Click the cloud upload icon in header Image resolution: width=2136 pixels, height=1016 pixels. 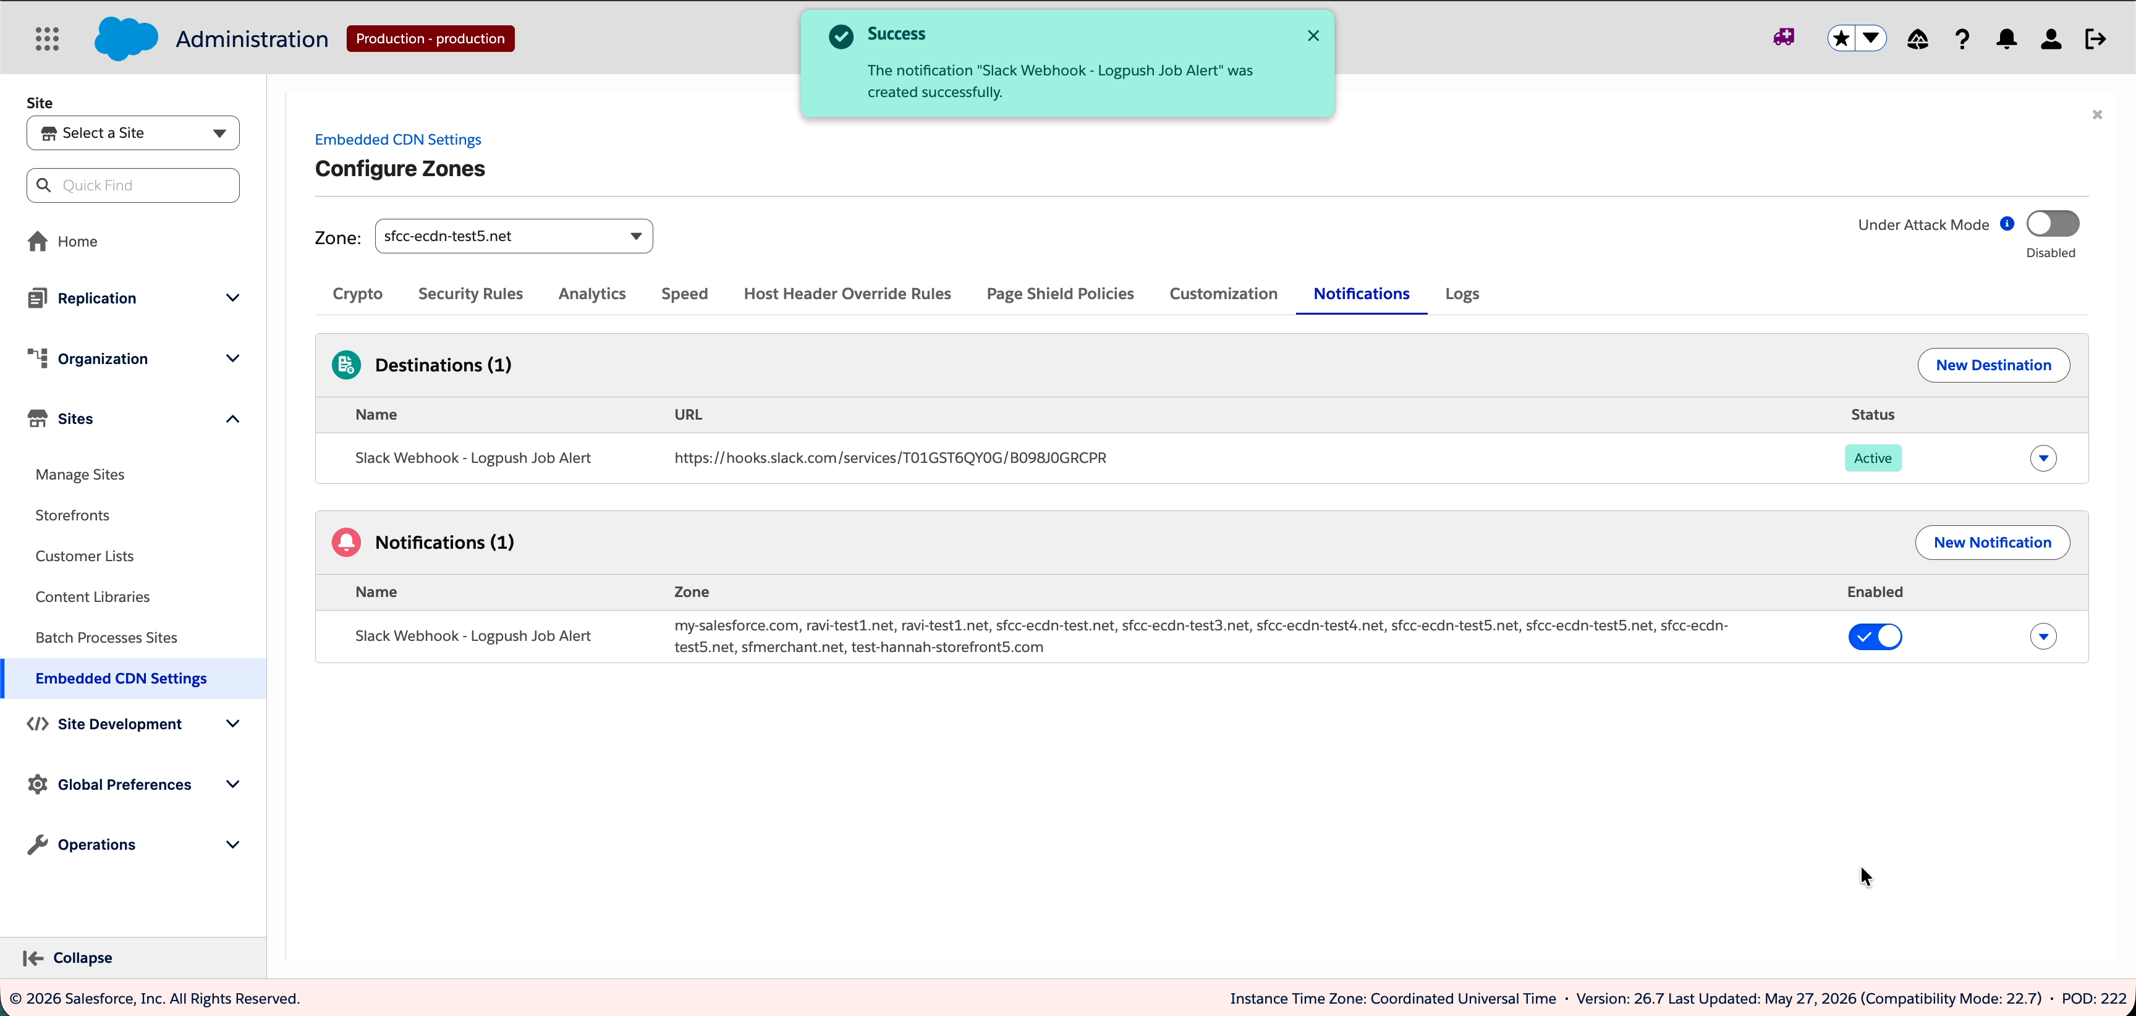pos(1917,39)
